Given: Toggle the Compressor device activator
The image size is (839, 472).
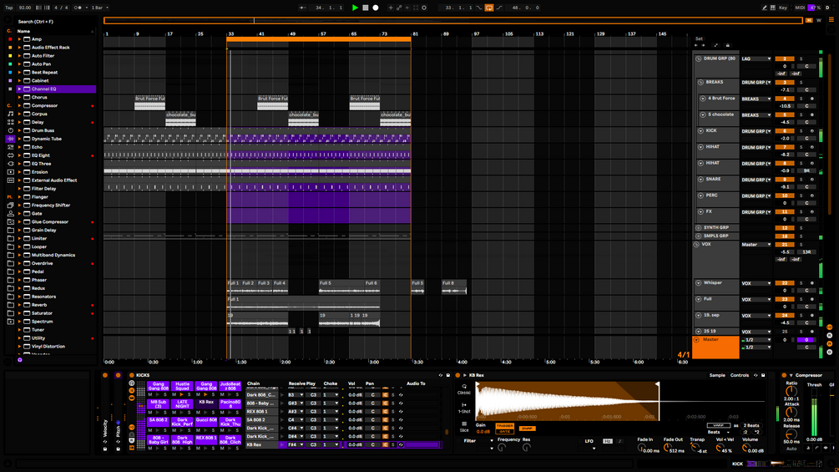Looking at the screenshot, I should coord(784,375).
